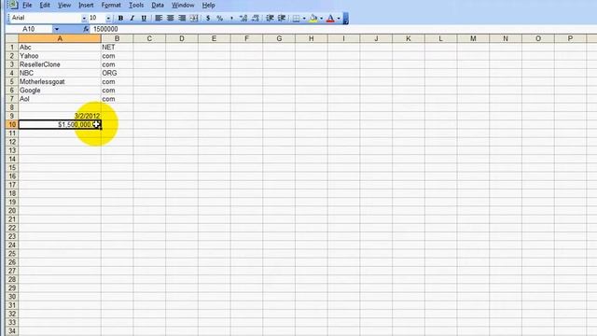
Task: Center cell text
Action: tap(170, 18)
